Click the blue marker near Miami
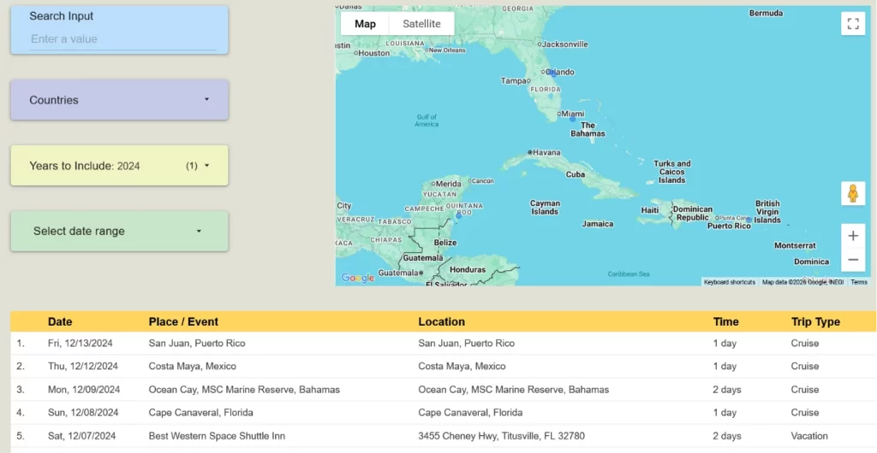The width and height of the screenshot is (877, 453). pyautogui.click(x=572, y=120)
